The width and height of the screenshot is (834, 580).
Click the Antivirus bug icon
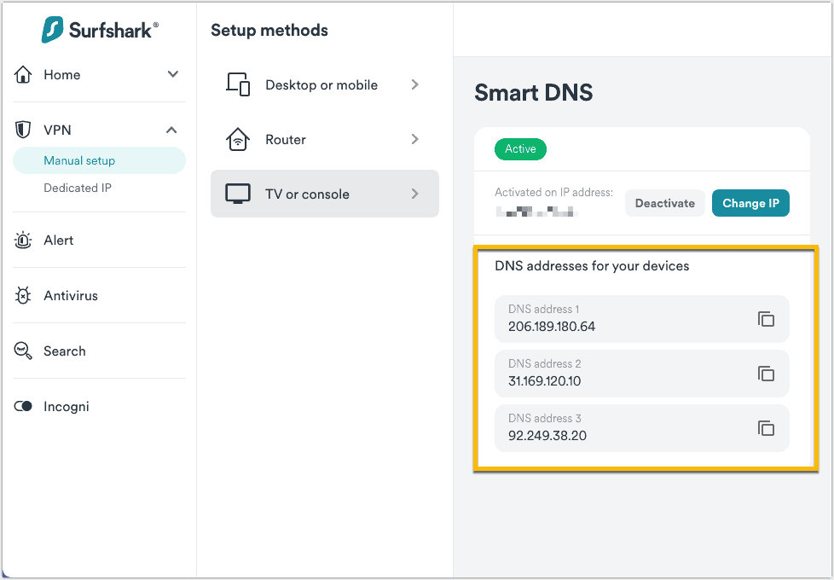point(23,296)
